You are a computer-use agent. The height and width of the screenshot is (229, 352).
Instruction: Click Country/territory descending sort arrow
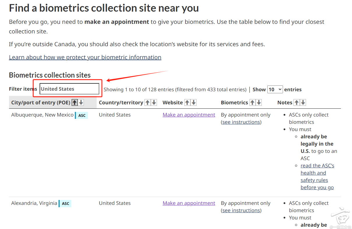(154, 103)
